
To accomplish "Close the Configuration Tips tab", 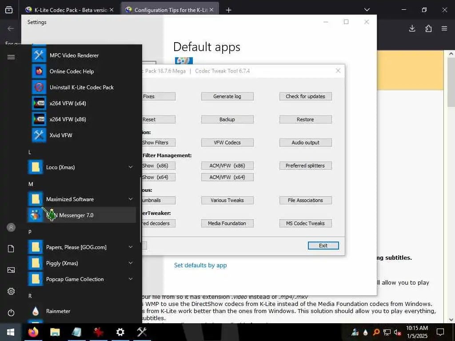I will click(x=212, y=10).
